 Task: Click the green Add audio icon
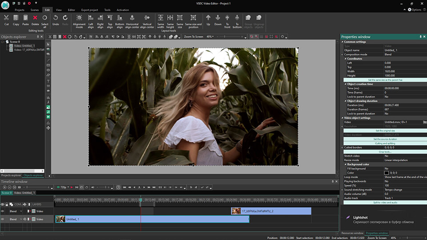[48, 112]
